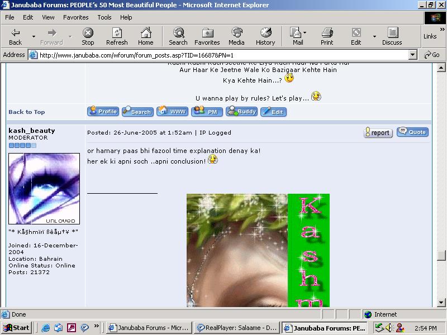
Task: Click the kash_beauty username
Action: (x=32, y=131)
